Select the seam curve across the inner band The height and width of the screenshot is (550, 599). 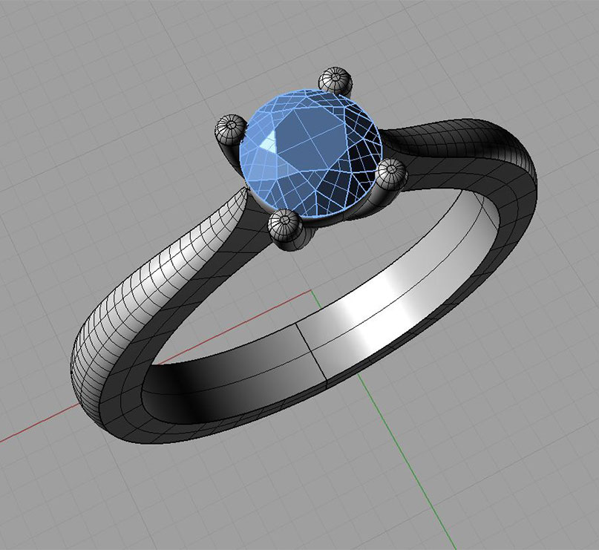311,352
